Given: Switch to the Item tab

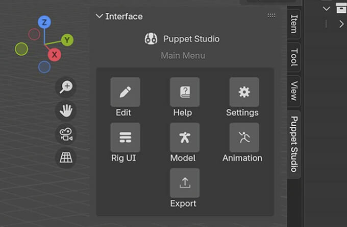Looking at the screenshot, I should coord(294,24).
